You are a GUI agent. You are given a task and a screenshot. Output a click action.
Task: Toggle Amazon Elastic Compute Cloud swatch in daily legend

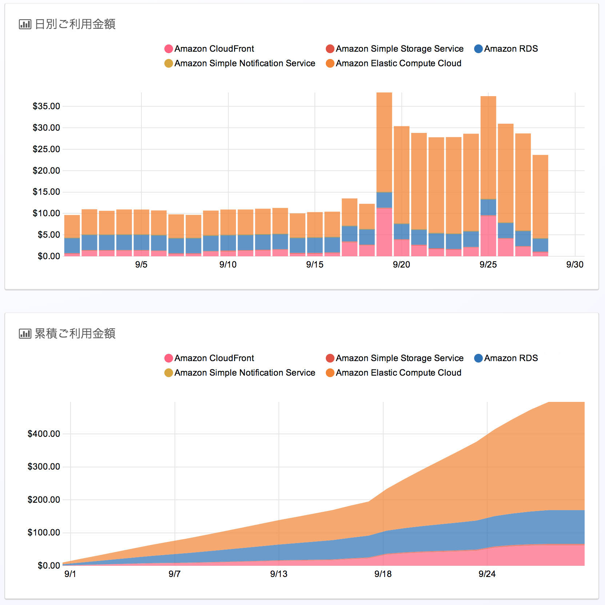330,63
